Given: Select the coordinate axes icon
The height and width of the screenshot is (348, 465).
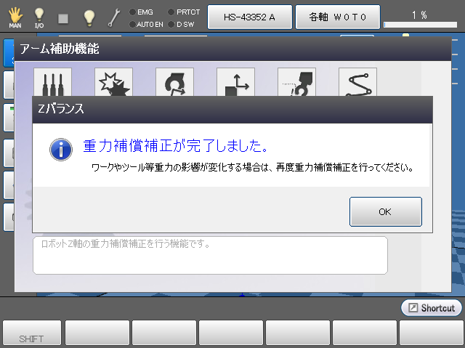Looking at the screenshot, I should click(x=235, y=83).
